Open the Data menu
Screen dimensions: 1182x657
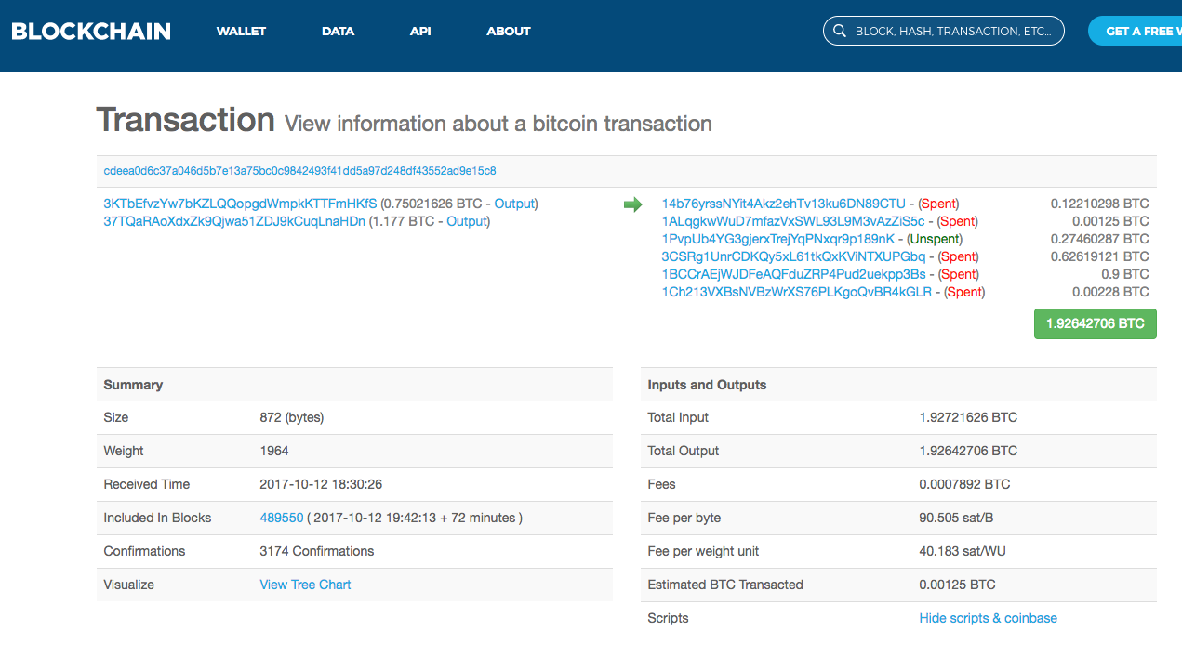(338, 31)
